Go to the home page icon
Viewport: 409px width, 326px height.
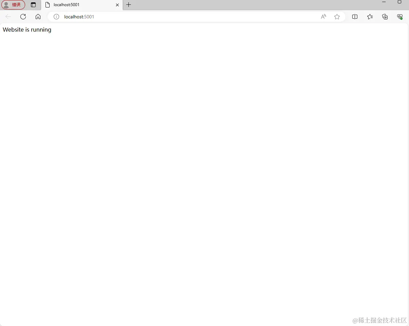pos(38,17)
